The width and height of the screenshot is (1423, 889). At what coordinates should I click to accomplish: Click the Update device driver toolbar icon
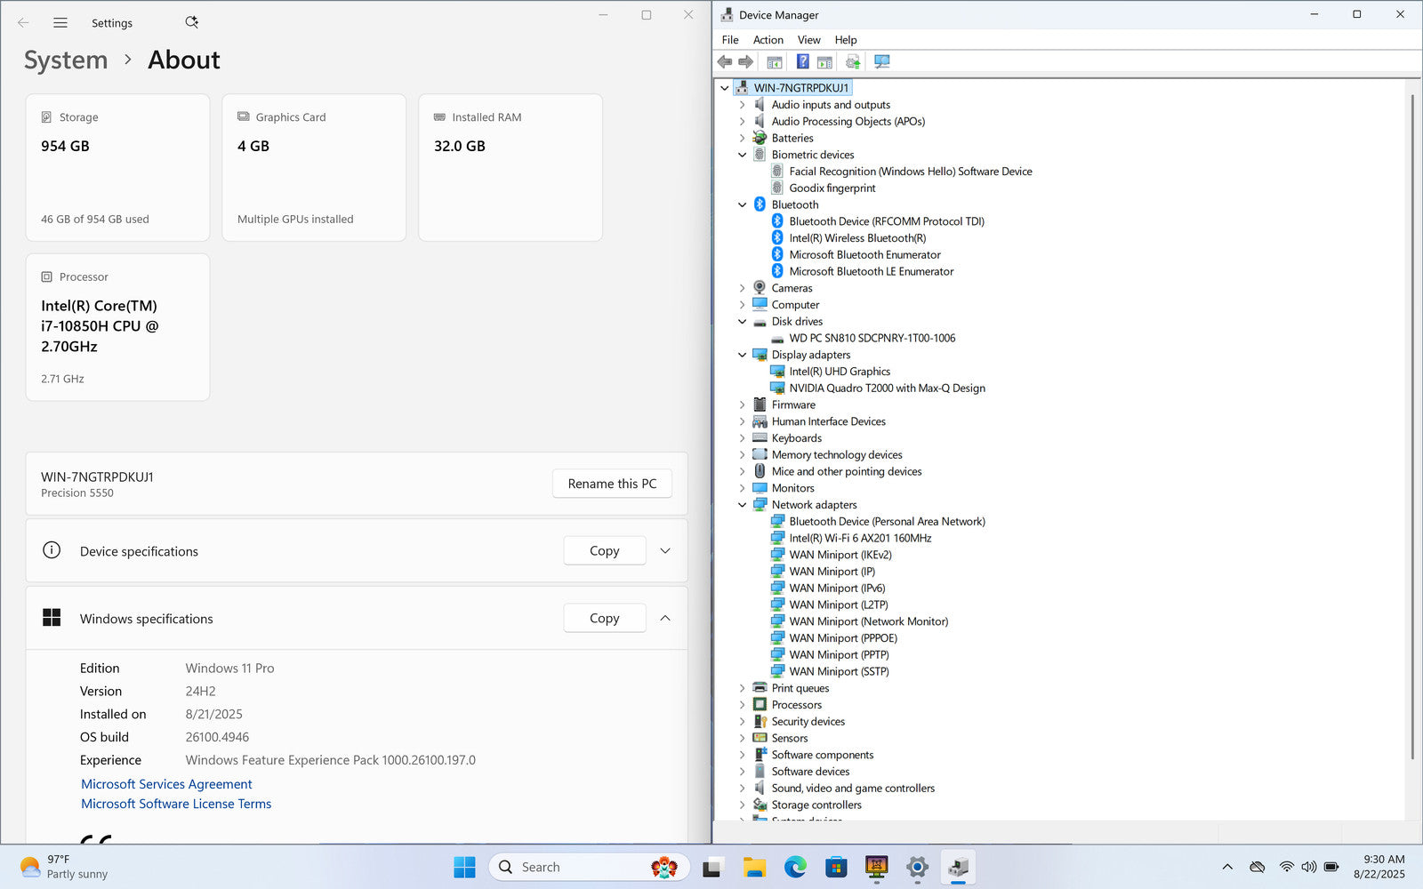852,61
